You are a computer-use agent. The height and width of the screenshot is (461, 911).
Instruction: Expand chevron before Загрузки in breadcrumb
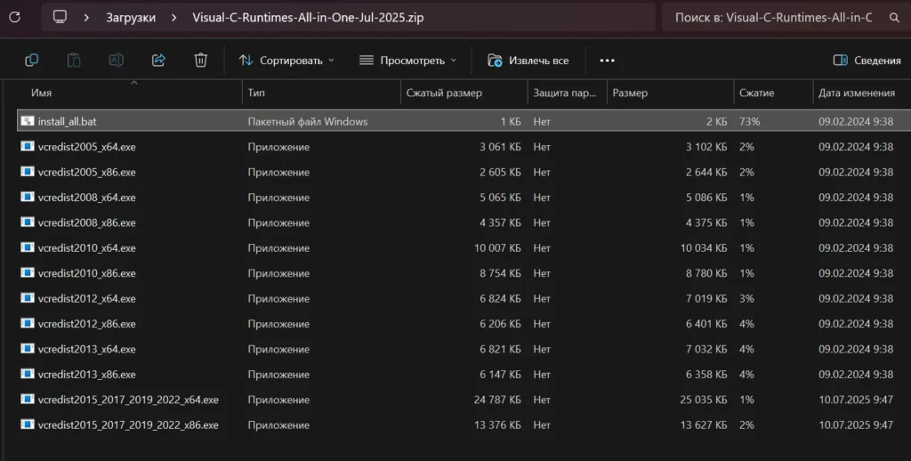point(85,17)
